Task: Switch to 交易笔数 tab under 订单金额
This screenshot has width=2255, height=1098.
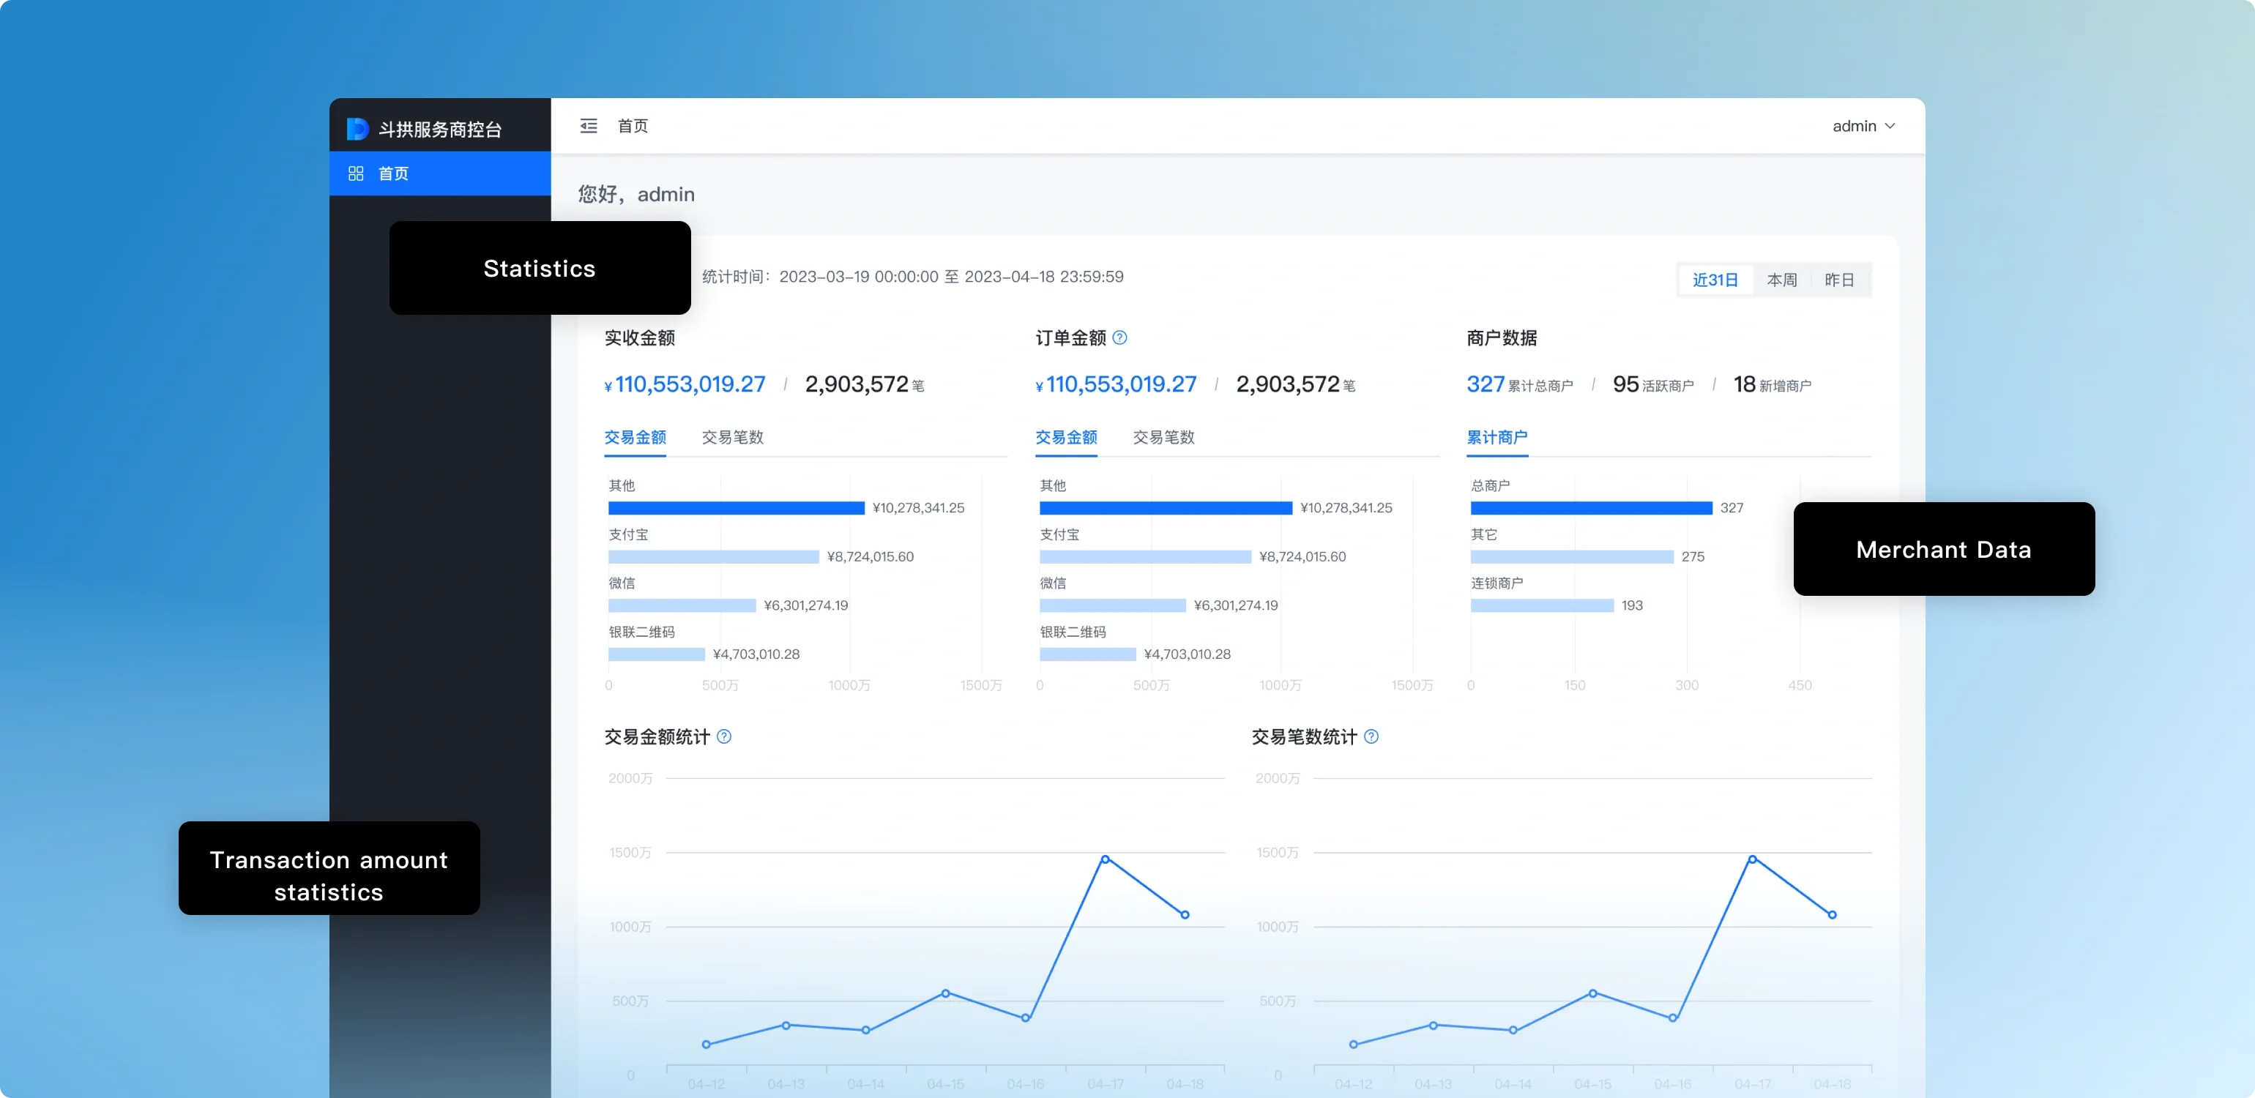Action: point(1163,436)
